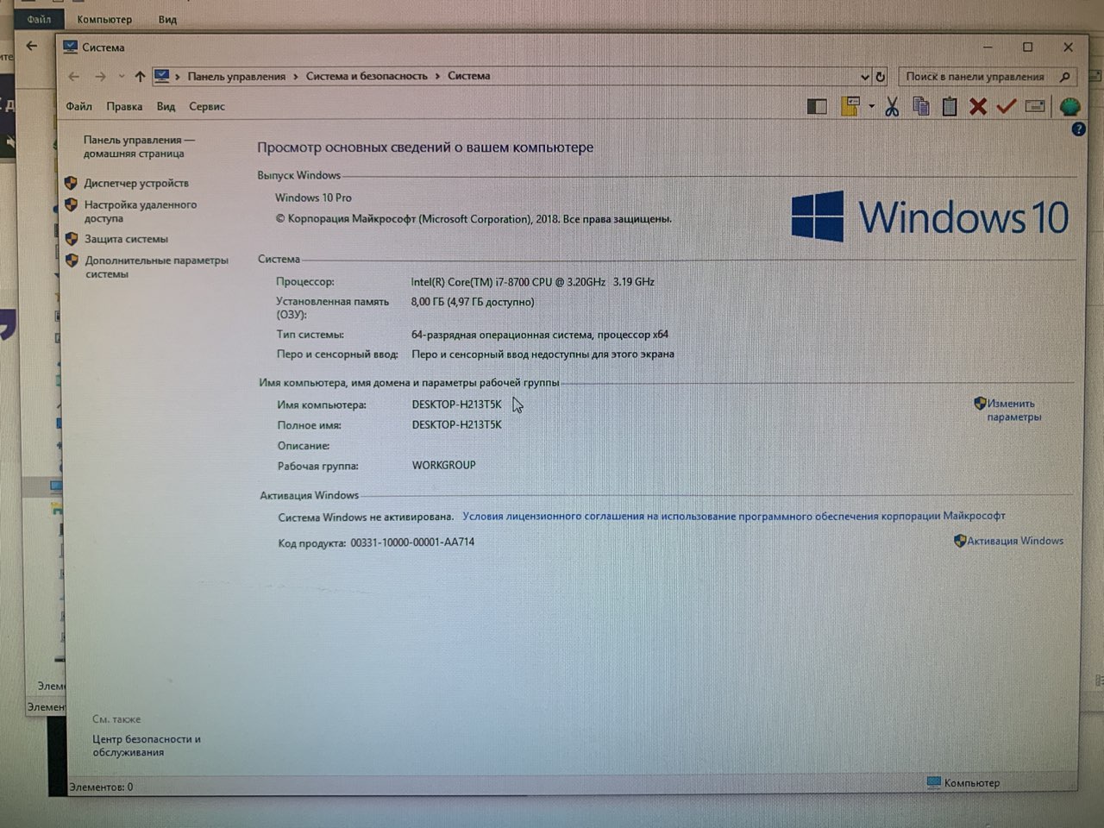Image resolution: width=1104 pixels, height=828 pixels.
Task: Click 'Элементов: 0' in the status bar
Action: click(101, 787)
